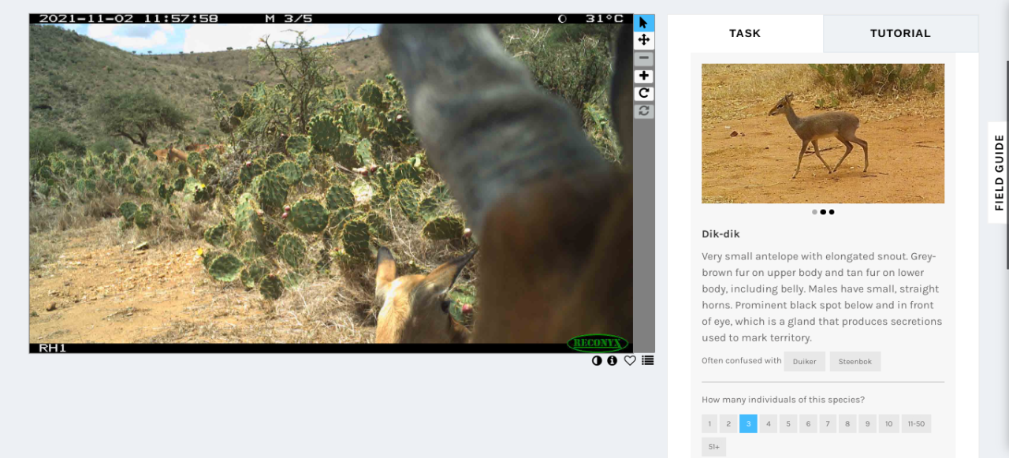Compare with Steenbok species
This screenshot has width=1009, height=458.
click(x=855, y=361)
